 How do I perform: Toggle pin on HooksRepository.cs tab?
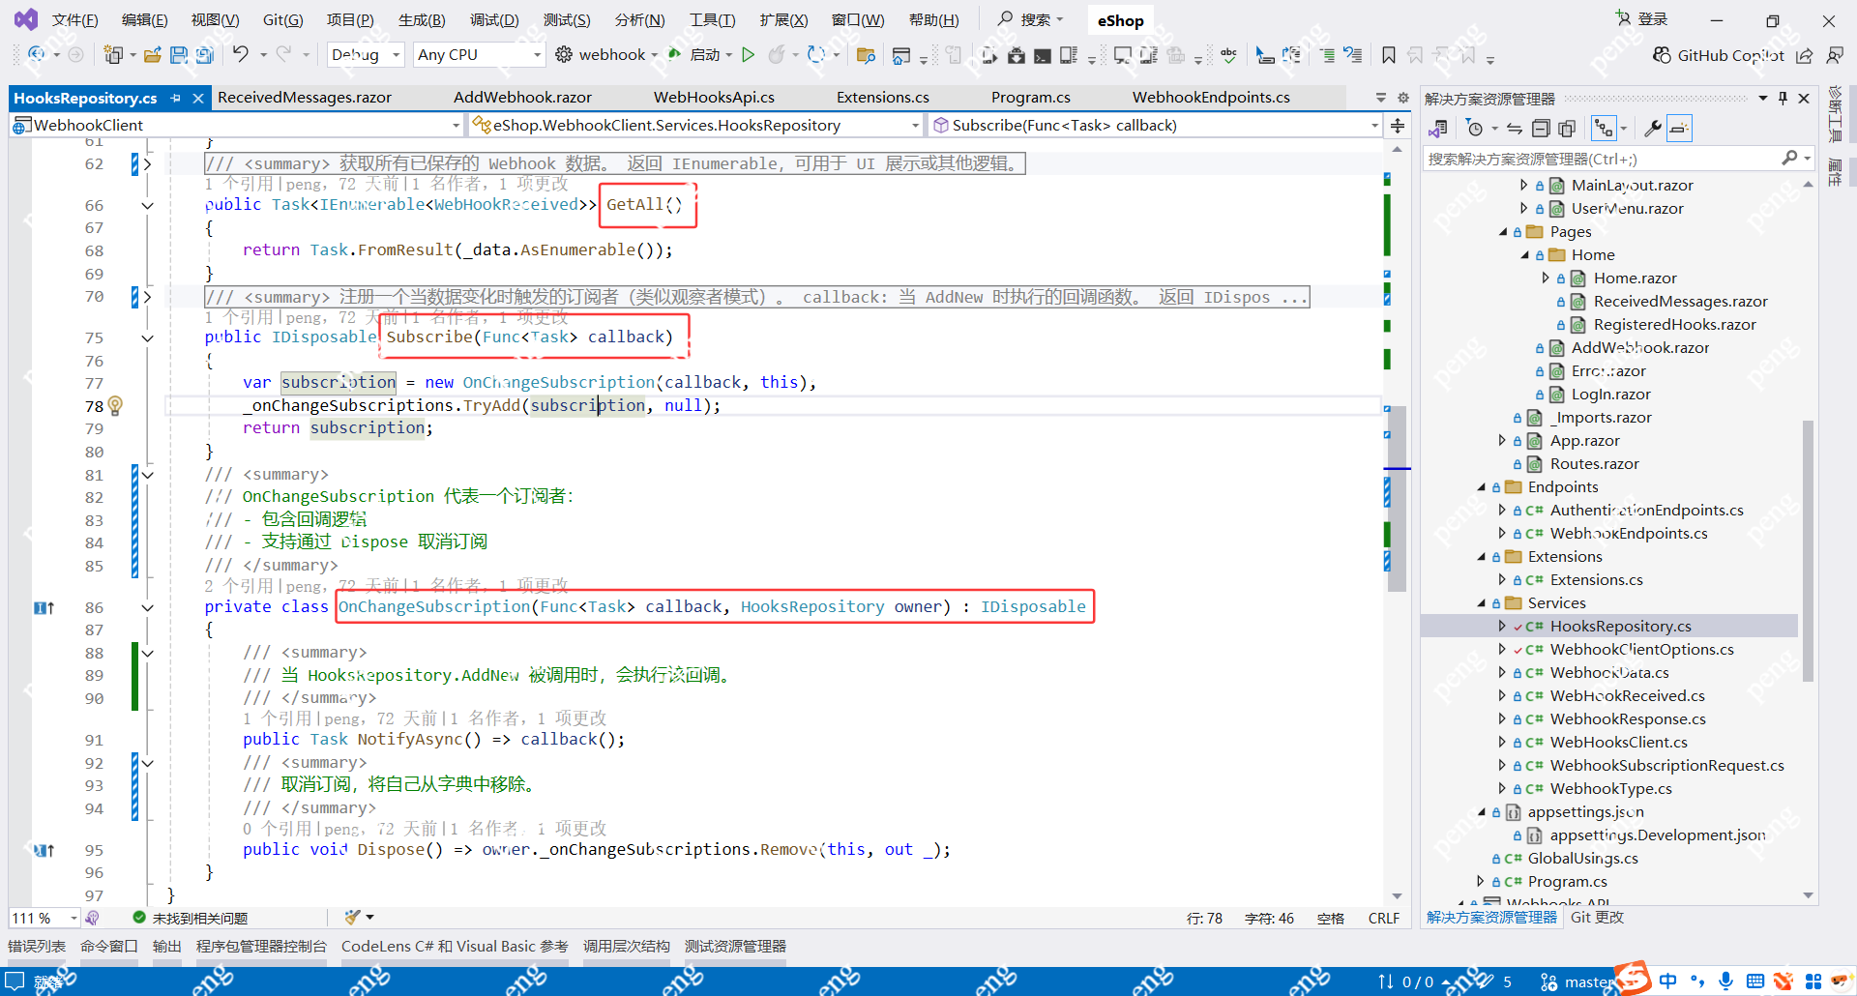[x=176, y=98]
